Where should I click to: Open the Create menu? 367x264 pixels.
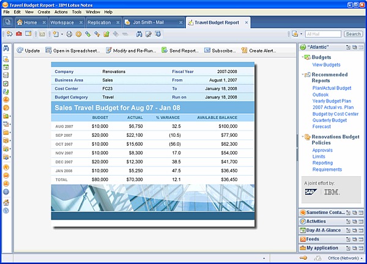(x=44, y=12)
